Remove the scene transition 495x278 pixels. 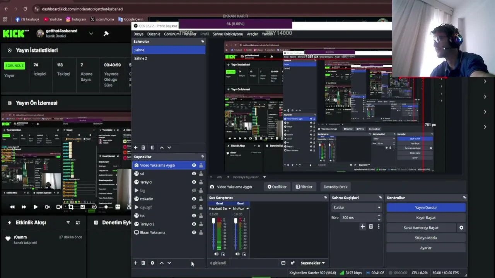(x=370, y=227)
